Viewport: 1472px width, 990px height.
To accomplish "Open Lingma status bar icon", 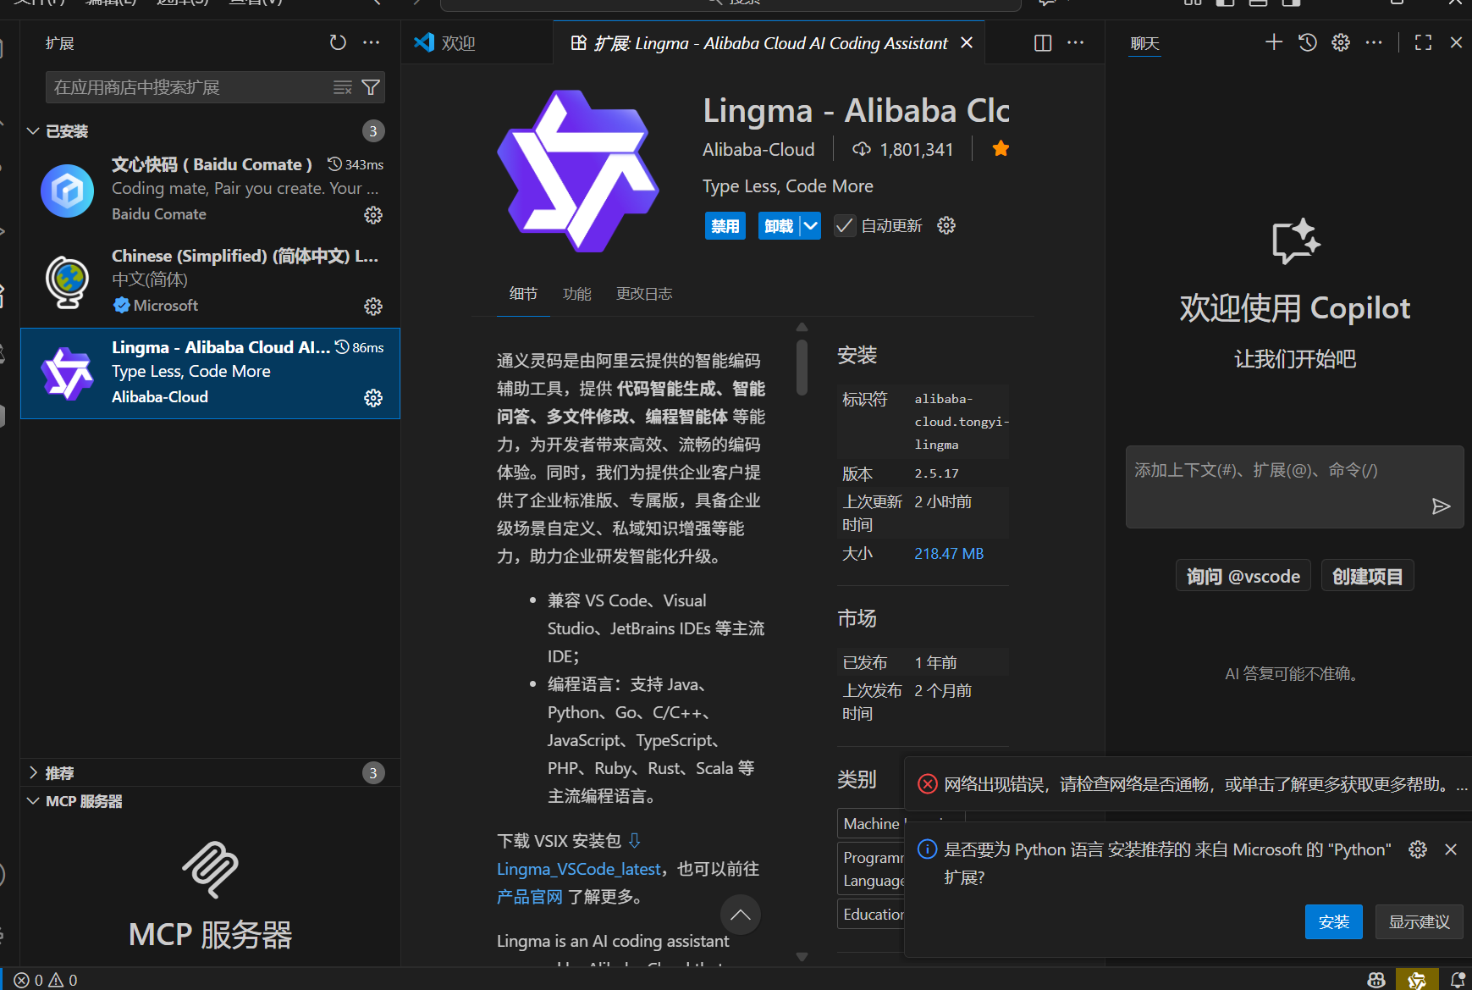I will 1417,980.
